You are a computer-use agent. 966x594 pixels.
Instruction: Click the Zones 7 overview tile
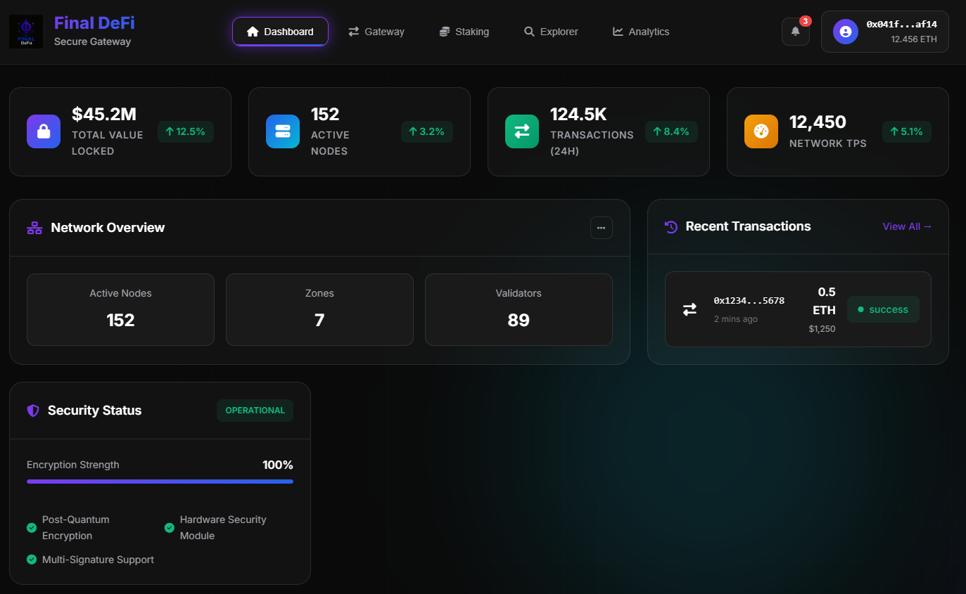click(319, 309)
